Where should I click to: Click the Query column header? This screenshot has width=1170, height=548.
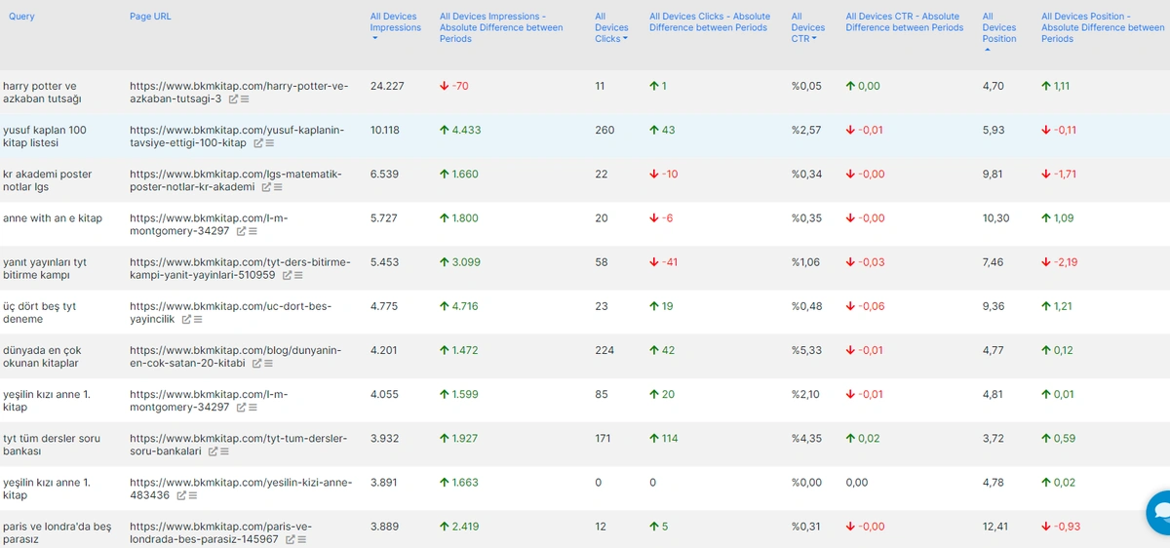[21, 17]
